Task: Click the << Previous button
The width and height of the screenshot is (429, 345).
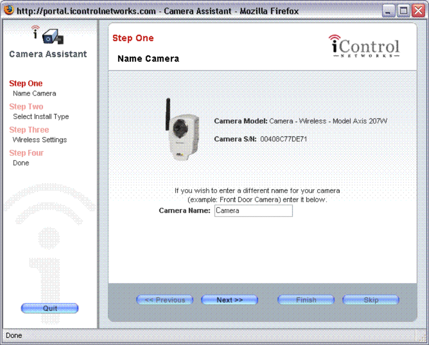Action: coord(164,300)
